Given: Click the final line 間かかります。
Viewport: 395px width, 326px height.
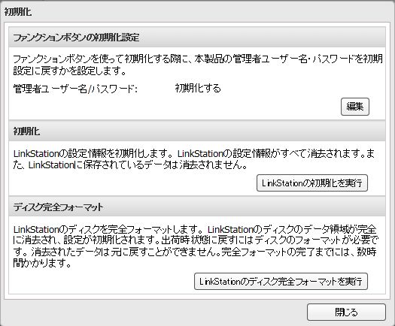Looking at the screenshot, I should tap(42, 263).
